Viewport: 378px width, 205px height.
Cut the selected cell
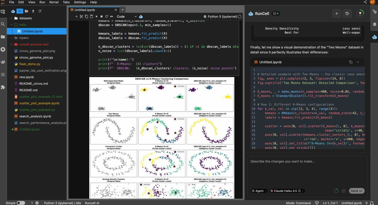81,17
